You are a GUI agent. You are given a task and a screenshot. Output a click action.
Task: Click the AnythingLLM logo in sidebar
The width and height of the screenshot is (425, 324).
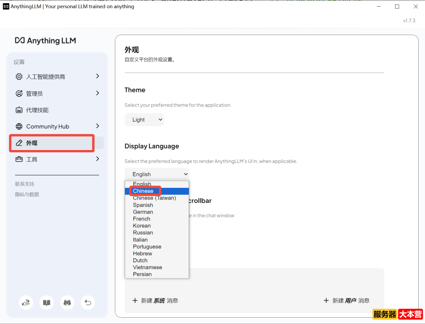coord(46,41)
